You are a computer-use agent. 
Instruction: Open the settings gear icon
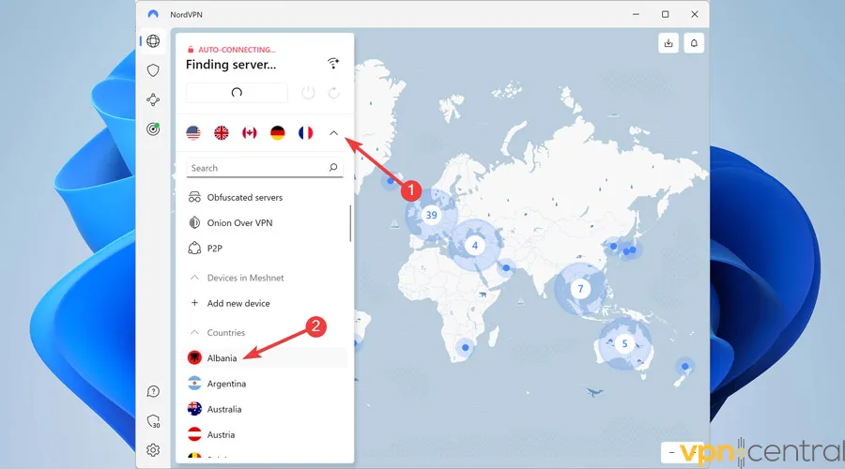[153, 450]
